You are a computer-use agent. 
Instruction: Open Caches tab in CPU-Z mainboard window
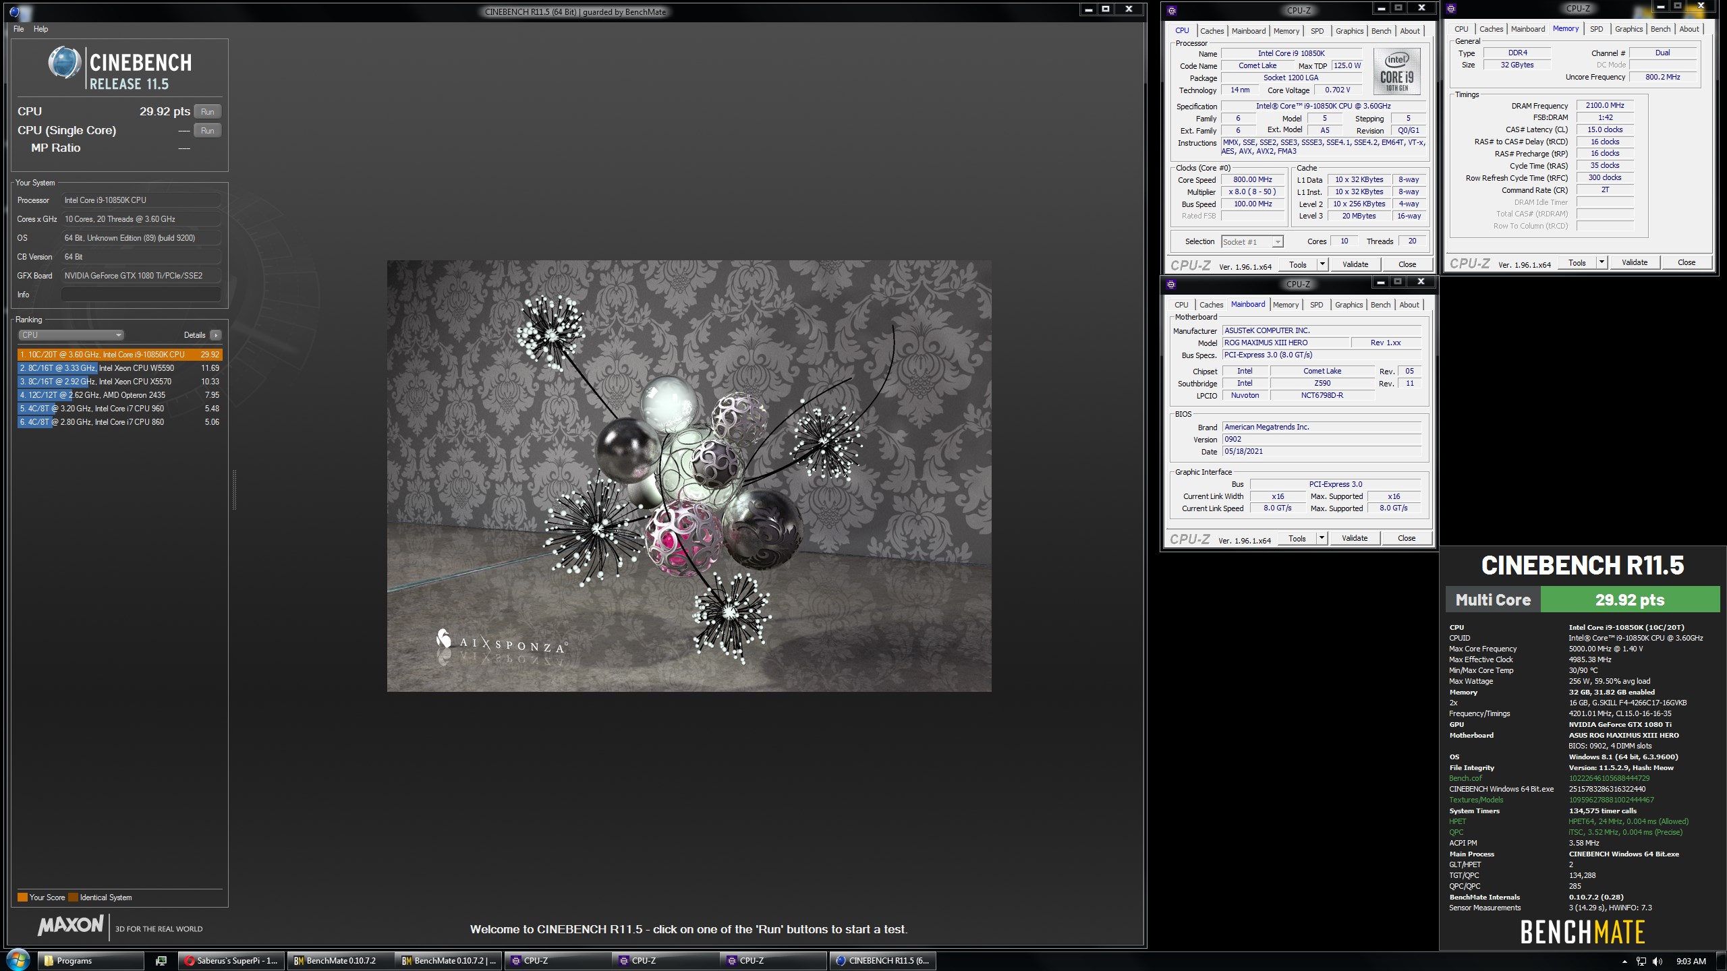[x=1211, y=305]
